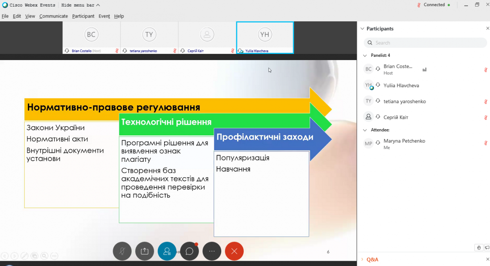Screen dimensions: 490x266
Task: Click the share content button
Action: (145, 251)
